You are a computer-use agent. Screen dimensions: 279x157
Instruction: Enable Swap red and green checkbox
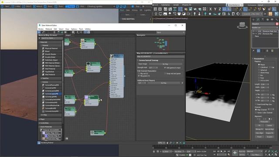point(165,74)
